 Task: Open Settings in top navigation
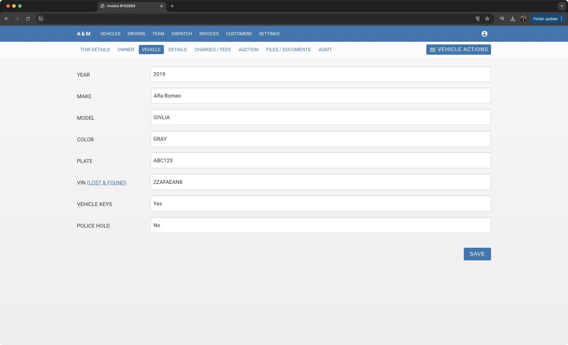coord(269,34)
